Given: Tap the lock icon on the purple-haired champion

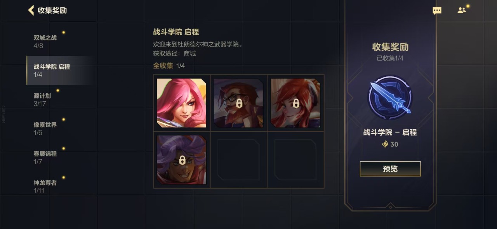Looking at the screenshot, I should (x=182, y=160).
